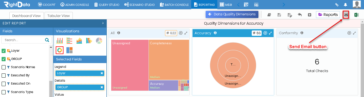Viewport: 364px width, 97px height.
Task: Click the save report floppy icon
Action: point(279,15)
